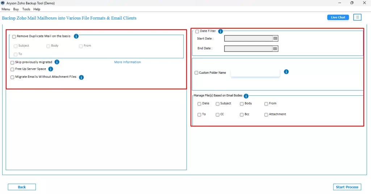Tick the Custom Folder Name checkbox
Screen dimensions: 371x194
[x=196, y=73]
